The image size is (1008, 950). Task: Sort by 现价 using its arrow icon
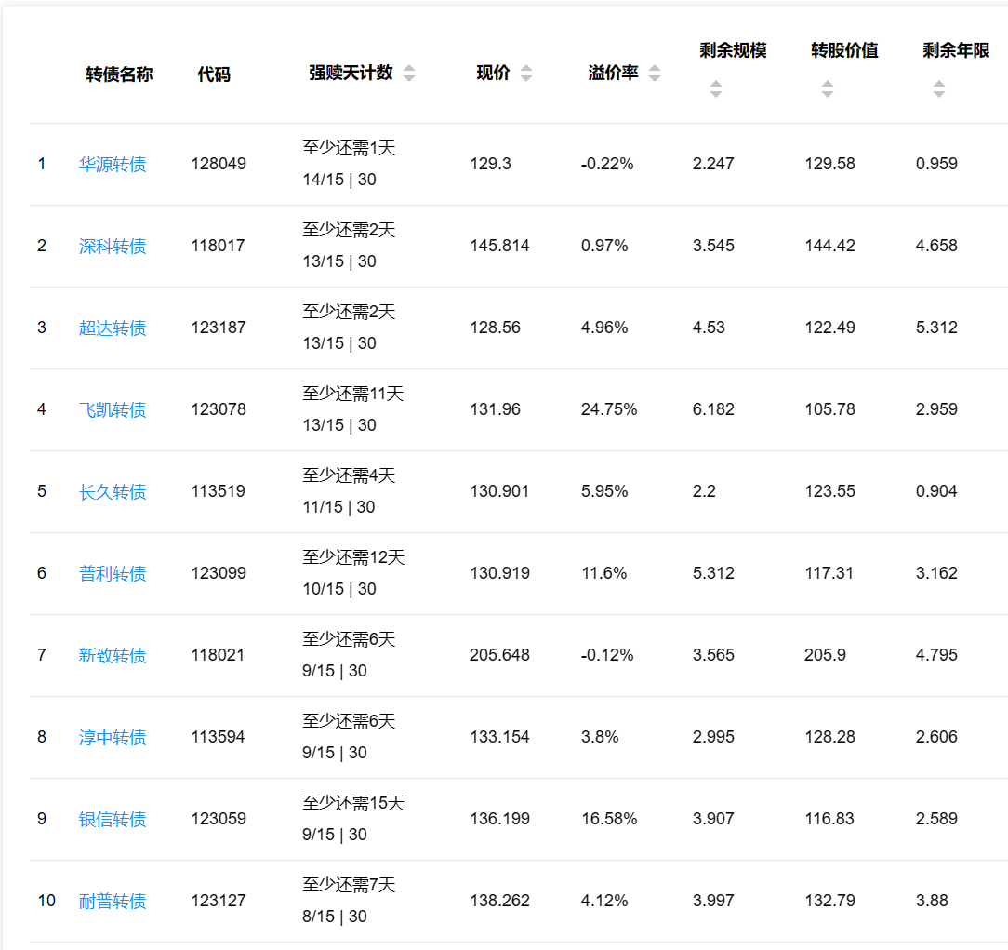click(526, 74)
